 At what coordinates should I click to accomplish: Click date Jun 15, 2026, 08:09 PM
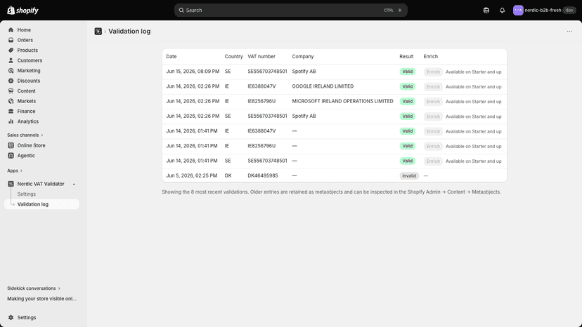pos(193,71)
